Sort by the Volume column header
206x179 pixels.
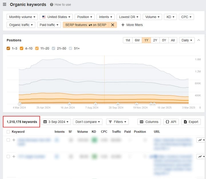coord(82,132)
